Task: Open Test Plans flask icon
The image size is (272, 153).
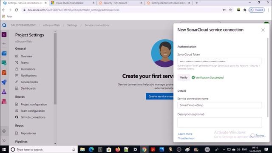Action: click(4, 92)
